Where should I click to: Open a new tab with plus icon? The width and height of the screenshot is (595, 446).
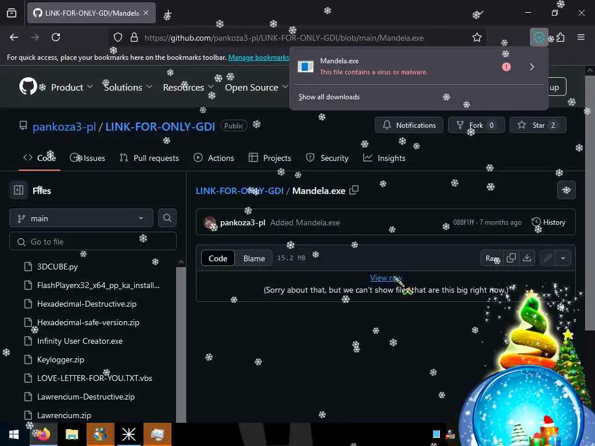pos(168,14)
